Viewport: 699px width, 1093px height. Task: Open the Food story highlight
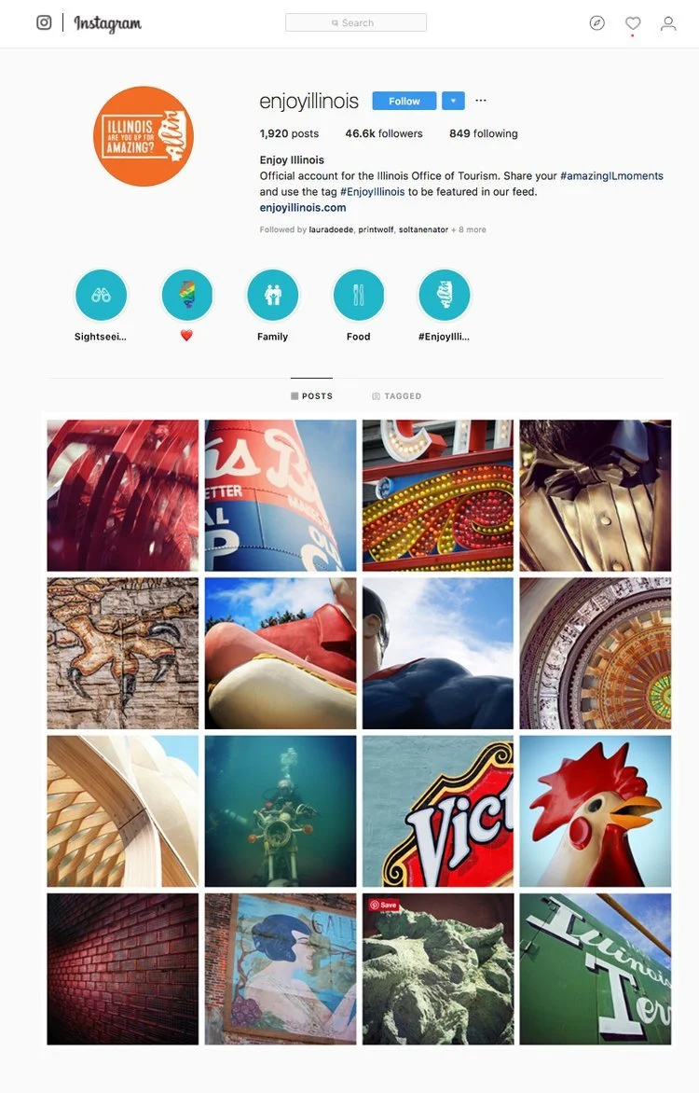point(358,295)
